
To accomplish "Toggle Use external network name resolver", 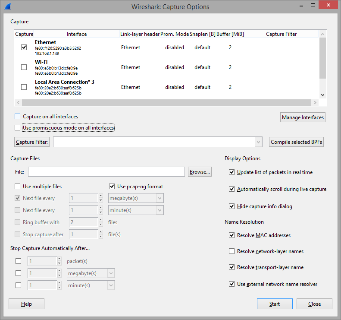I will coord(232,284).
